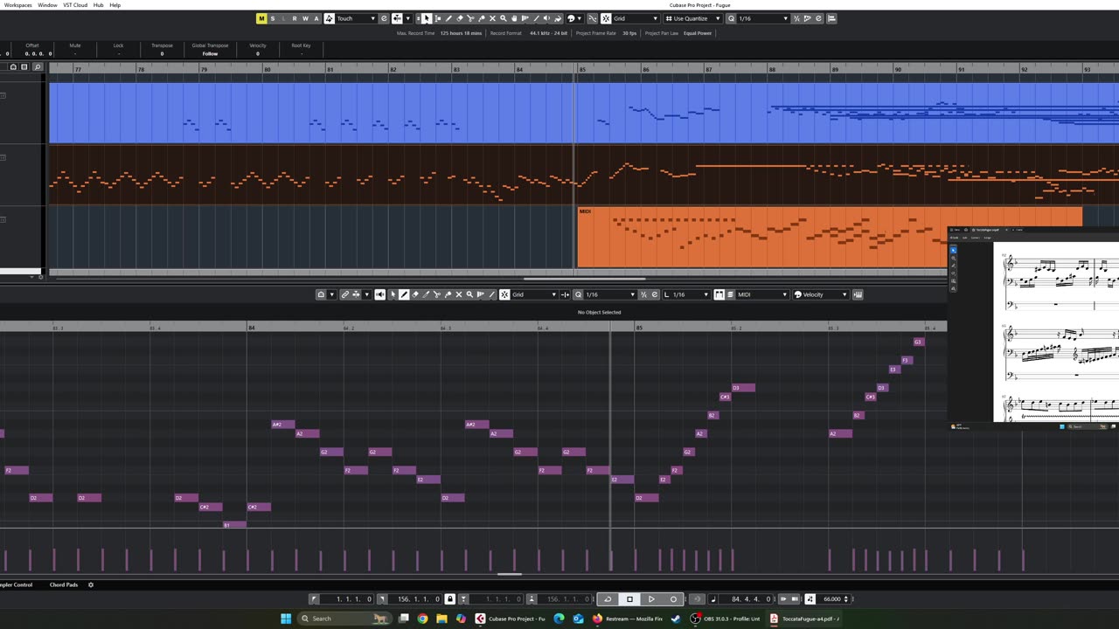Select the Glue tool in Key Editor toolbar
The height and width of the screenshot is (629, 1119).
[448, 294]
